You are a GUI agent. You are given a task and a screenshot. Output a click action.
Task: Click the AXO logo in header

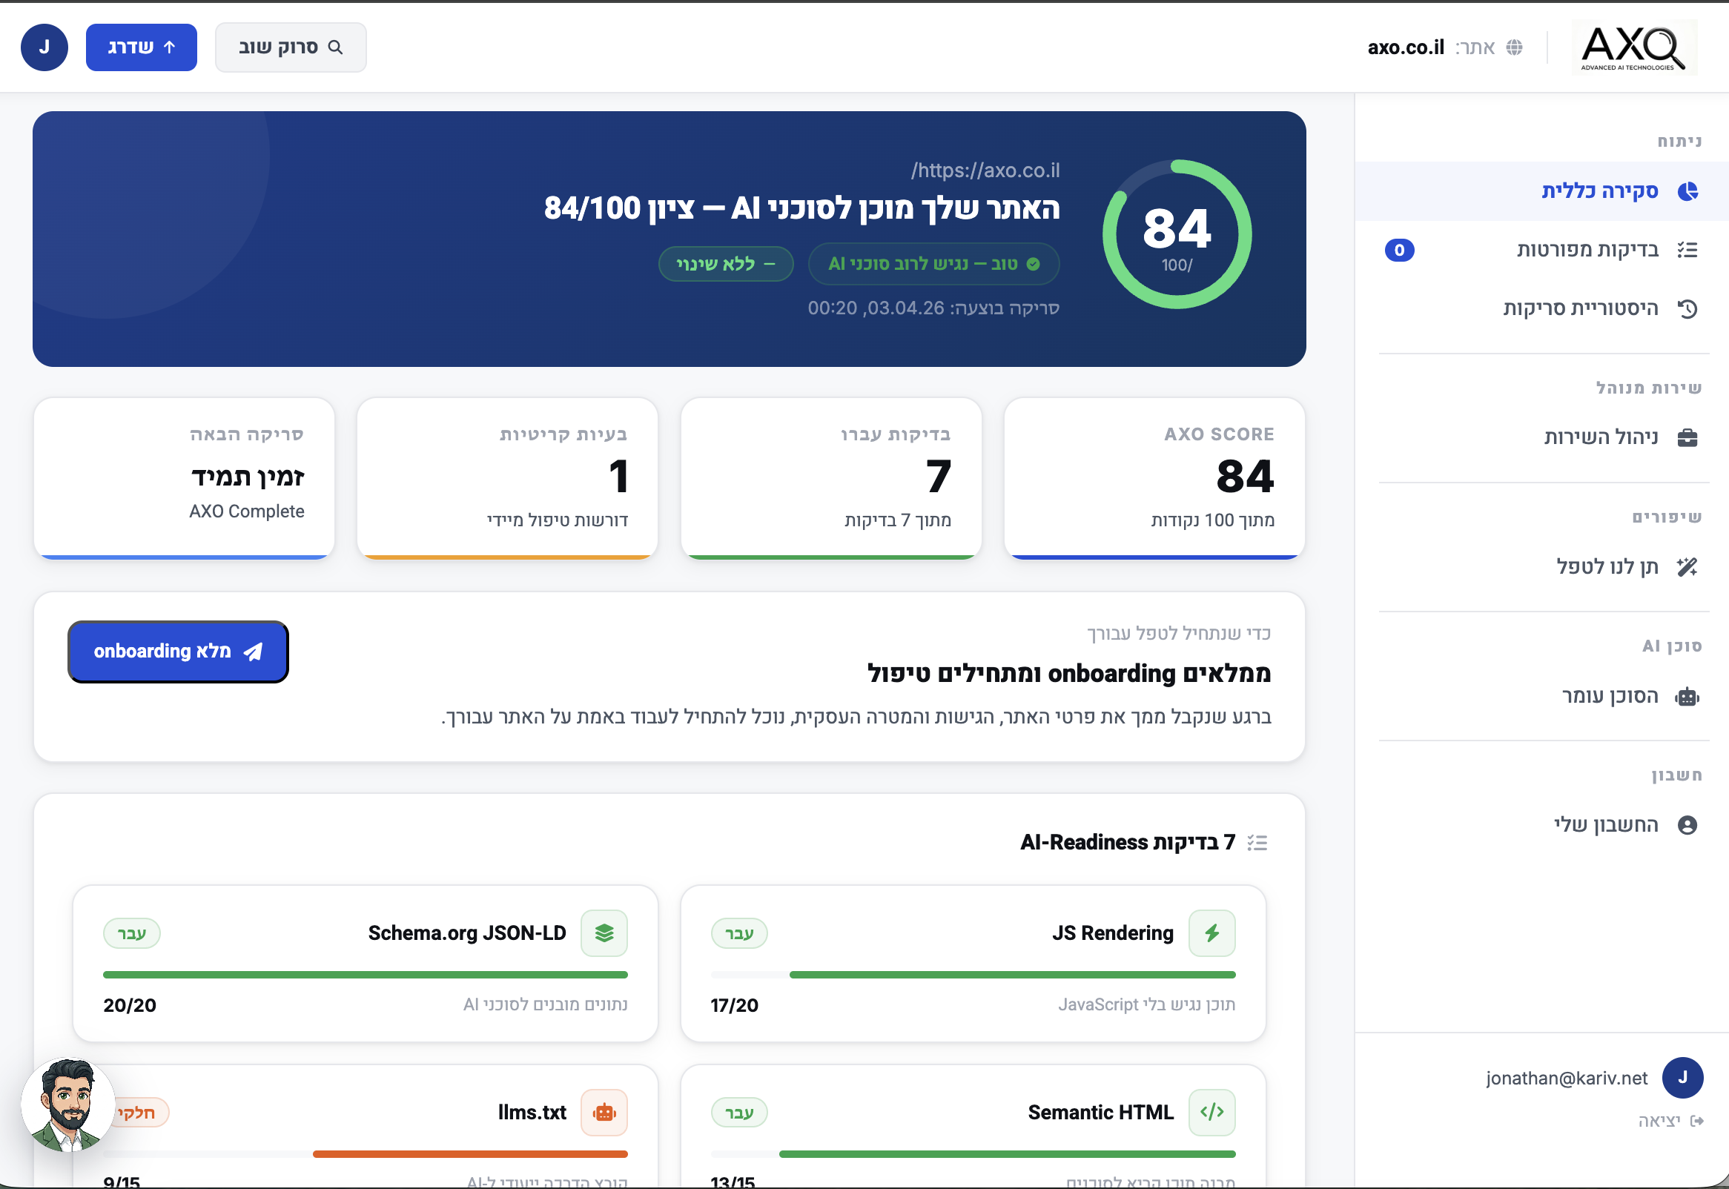[1633, 47]
